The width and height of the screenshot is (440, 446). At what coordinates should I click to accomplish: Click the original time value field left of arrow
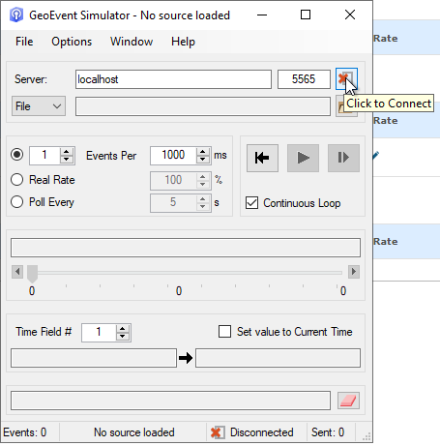(x=94, y=358)
